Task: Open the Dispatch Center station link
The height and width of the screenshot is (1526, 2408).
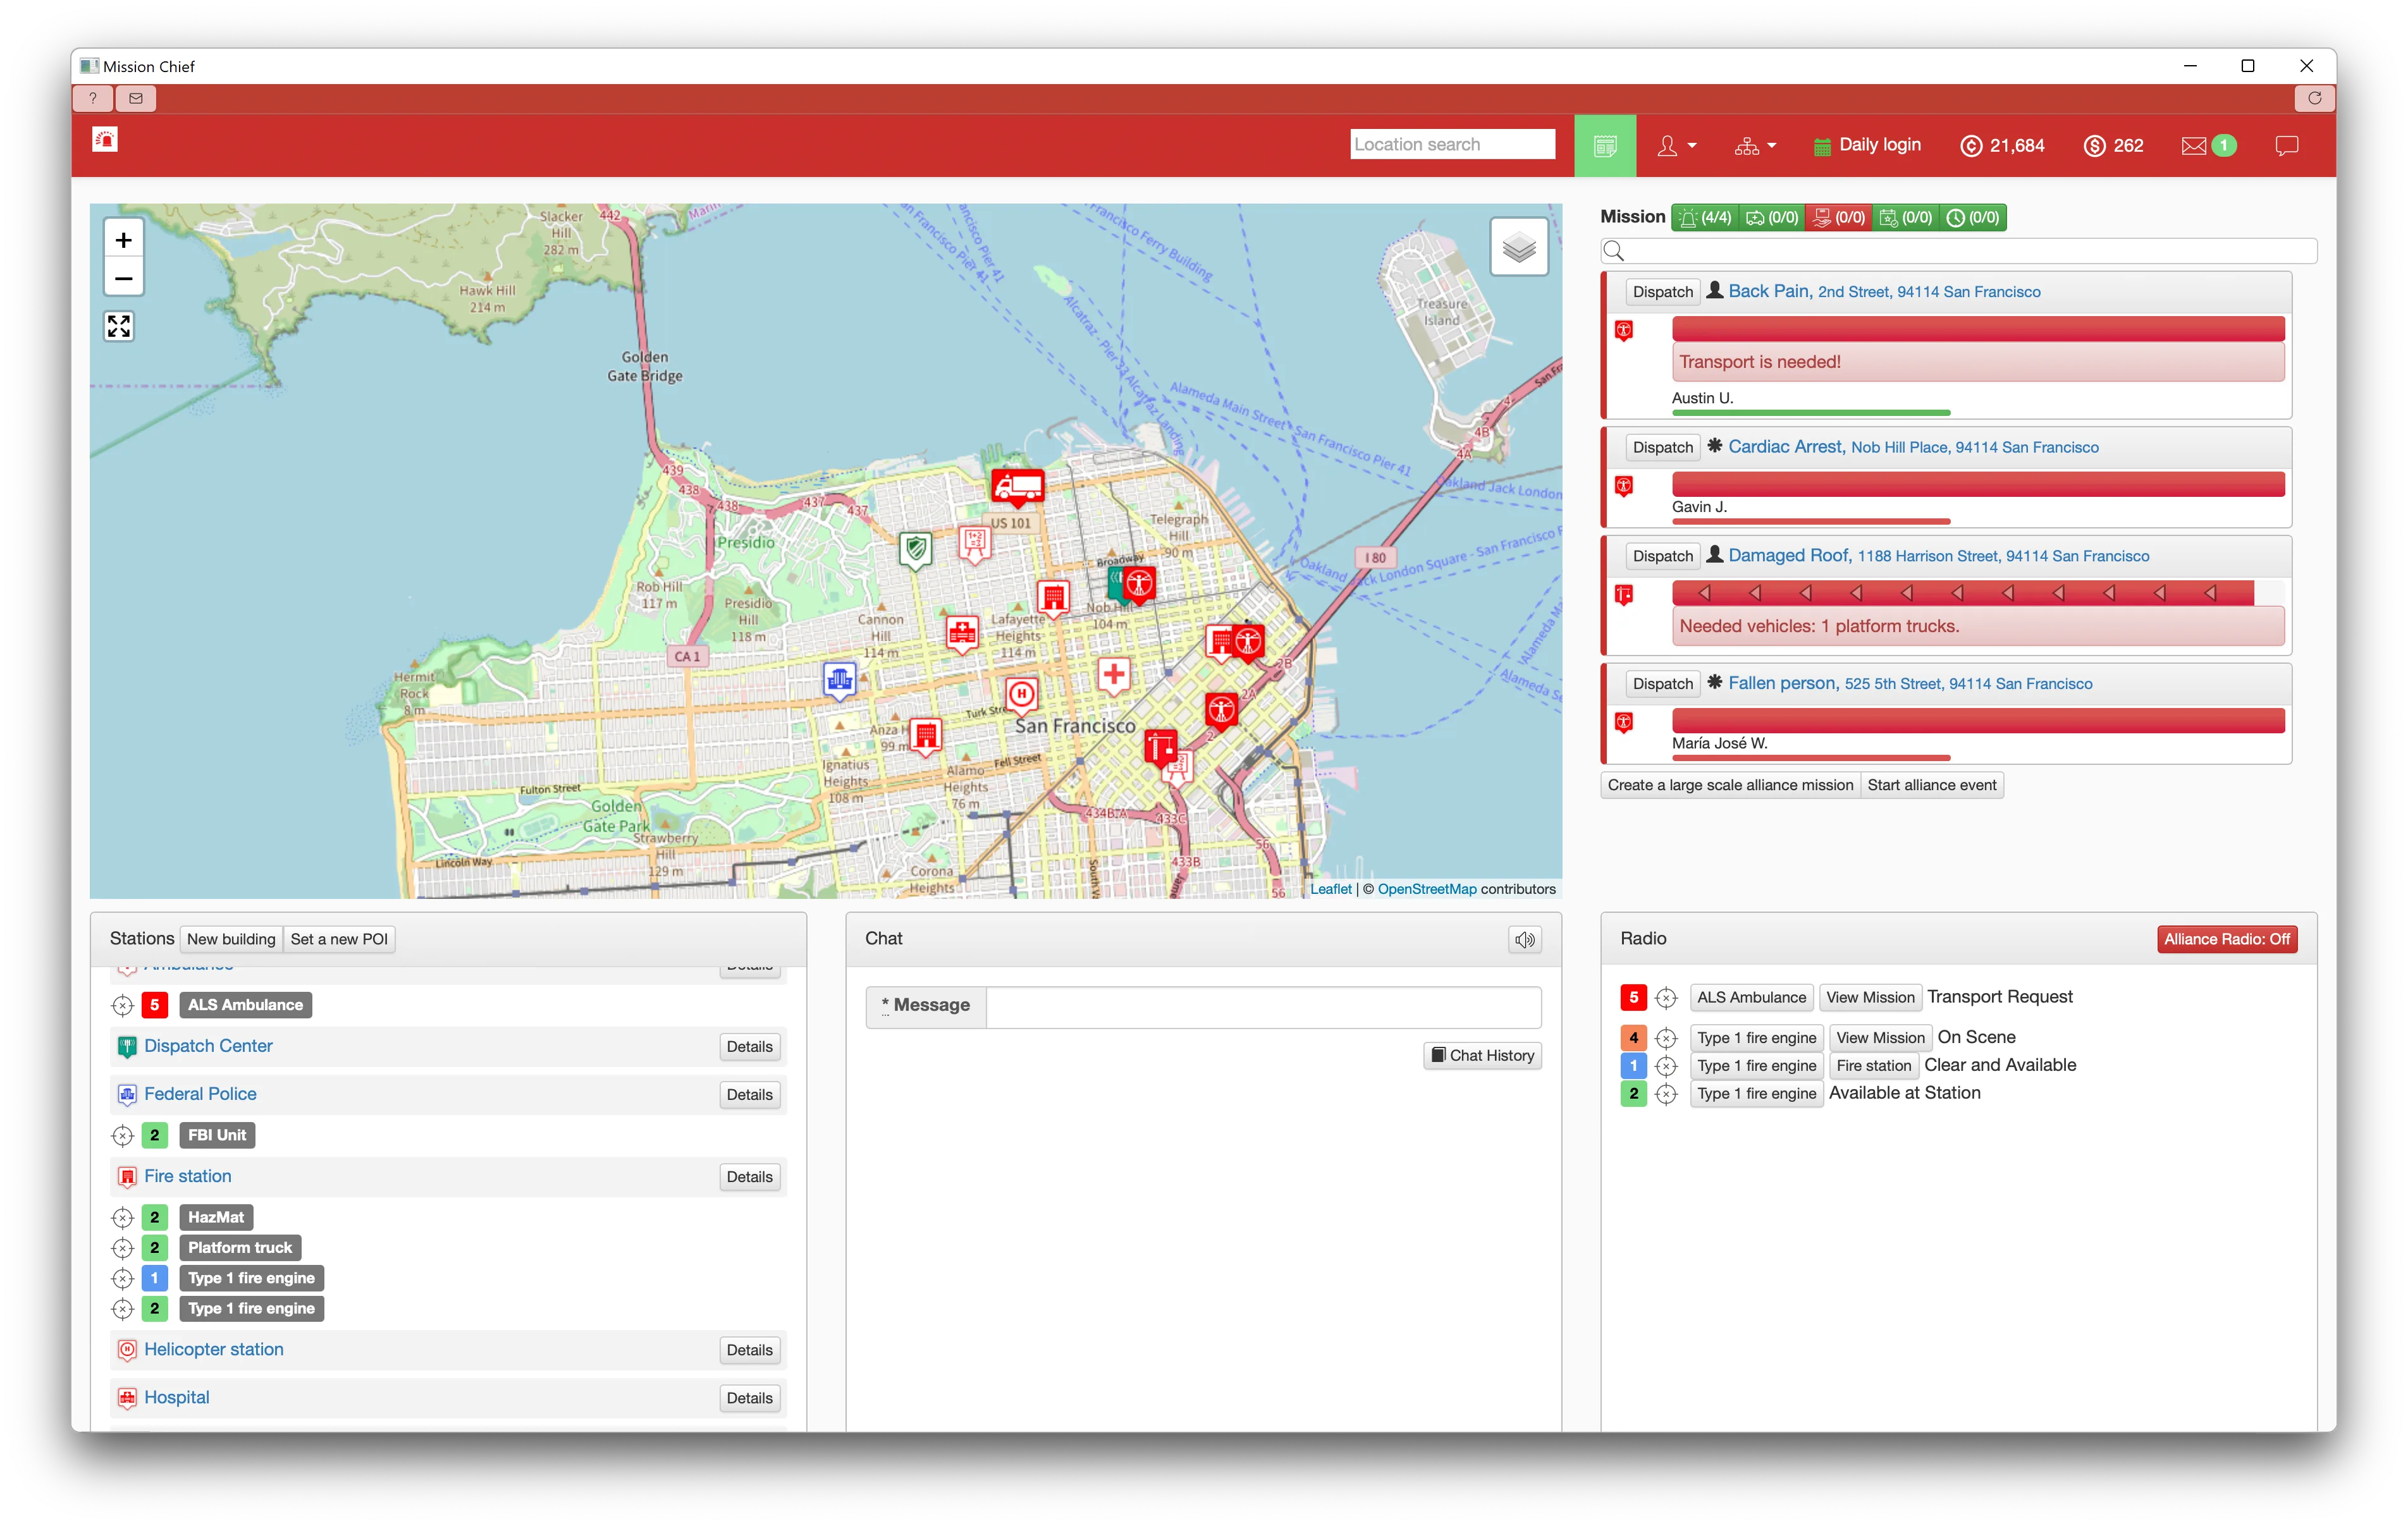Action: (208, 1046)
